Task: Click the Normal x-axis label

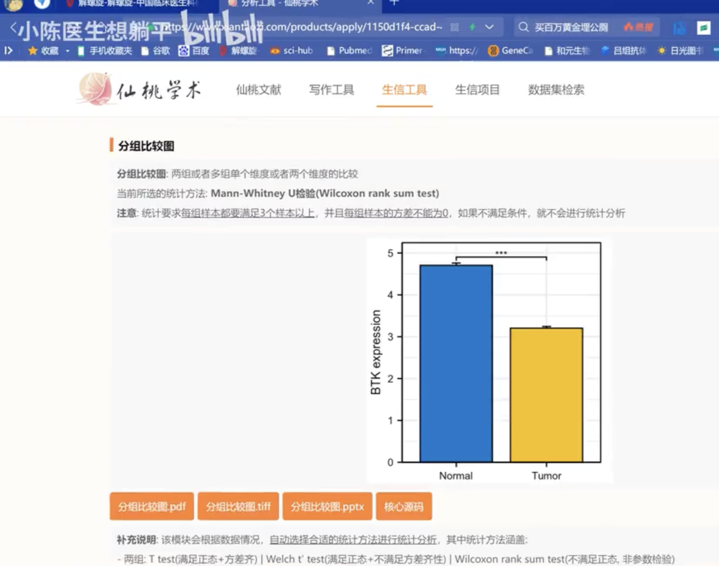Action: click(x=456, y=475)
